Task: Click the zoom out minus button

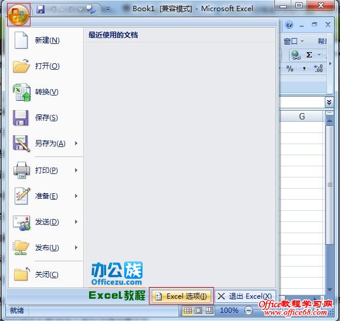Action: coord(249,310)
